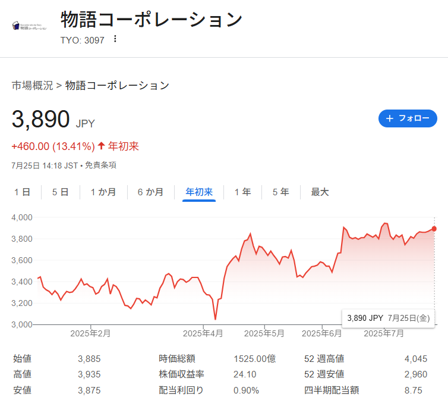The image size is (448, 406).
Task: Switch chart to 5 日 range
Action: point(60,192)
